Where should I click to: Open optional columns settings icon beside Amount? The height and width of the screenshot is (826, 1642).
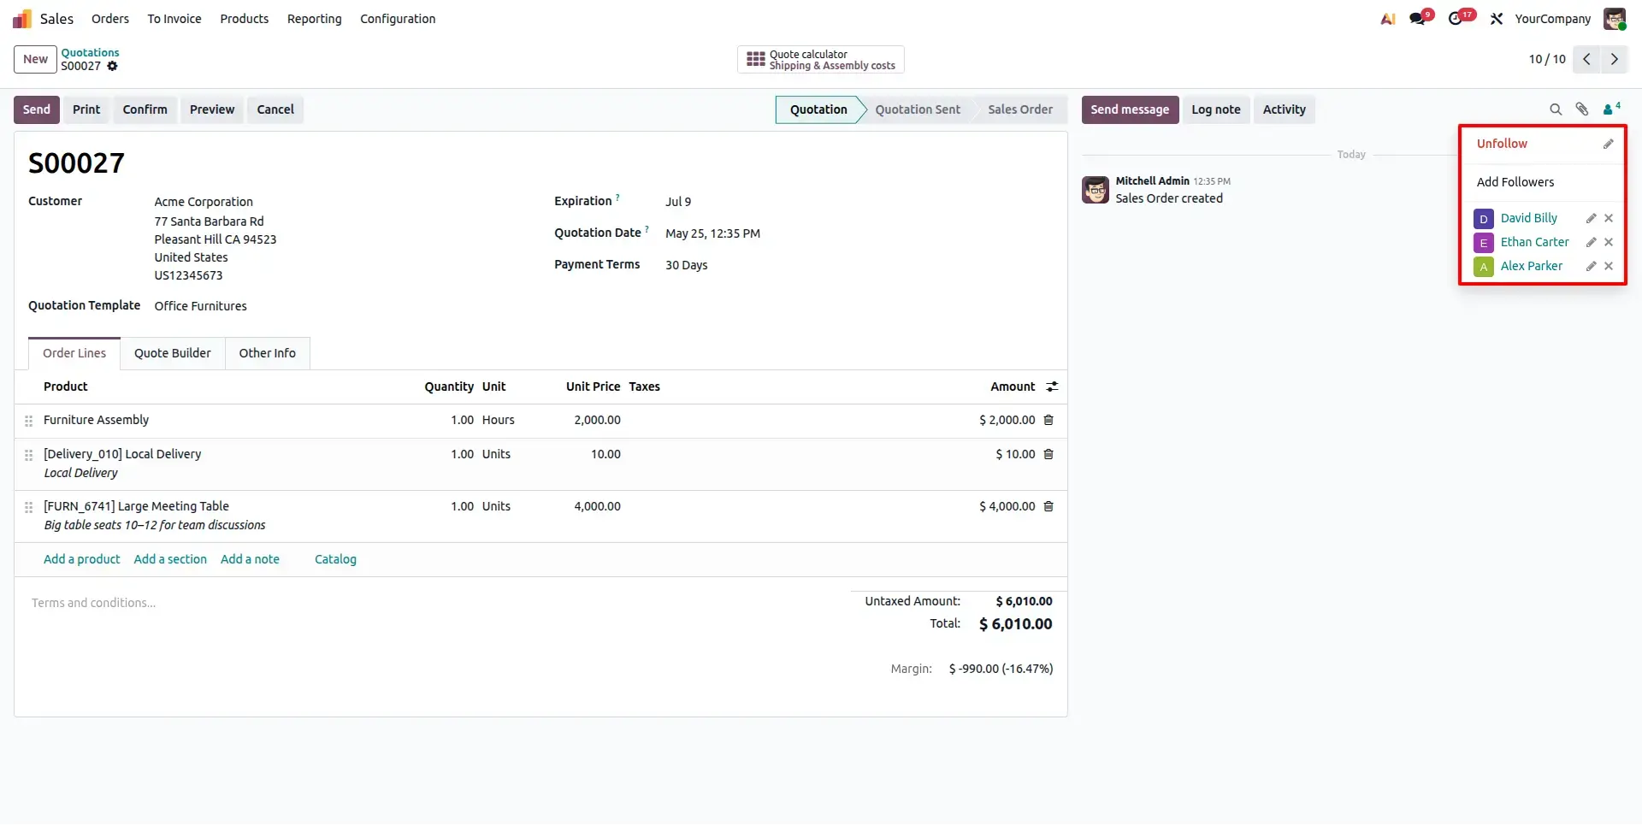pos(1052,386)
